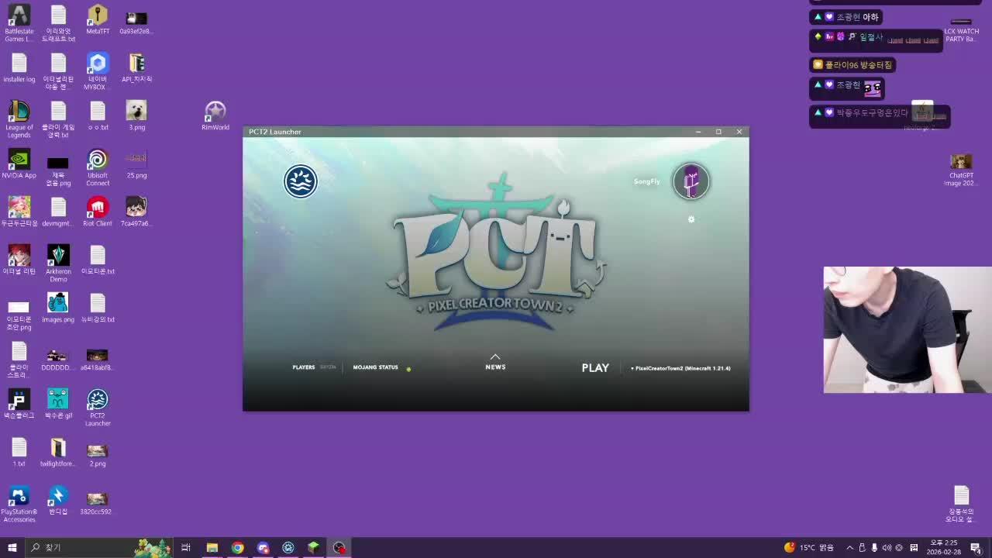Select the Riot Client desktop icon
Image resolution: width=992 pixels, height=558 pixels.
98,212
